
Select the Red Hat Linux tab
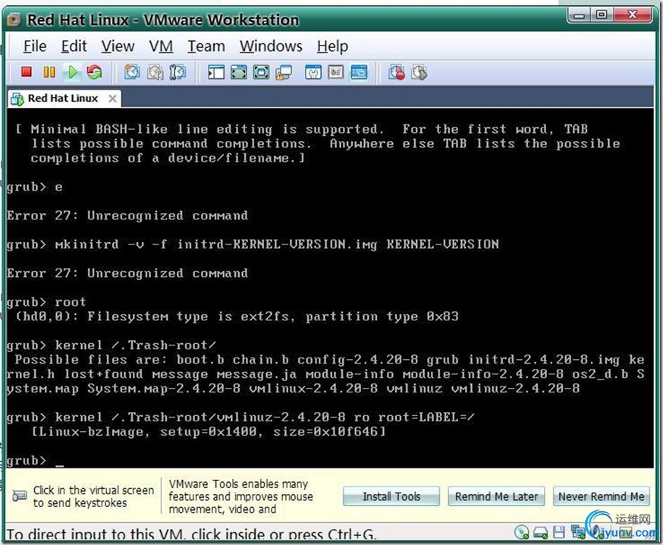(x=63, y=98)
